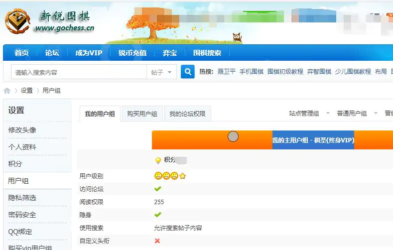Click the blue magnifier search button

[187, 72]
